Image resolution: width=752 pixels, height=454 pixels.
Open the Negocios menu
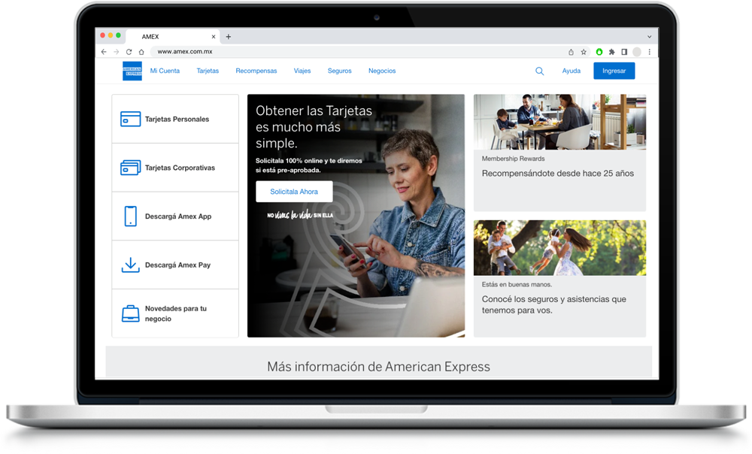point(382,71)
